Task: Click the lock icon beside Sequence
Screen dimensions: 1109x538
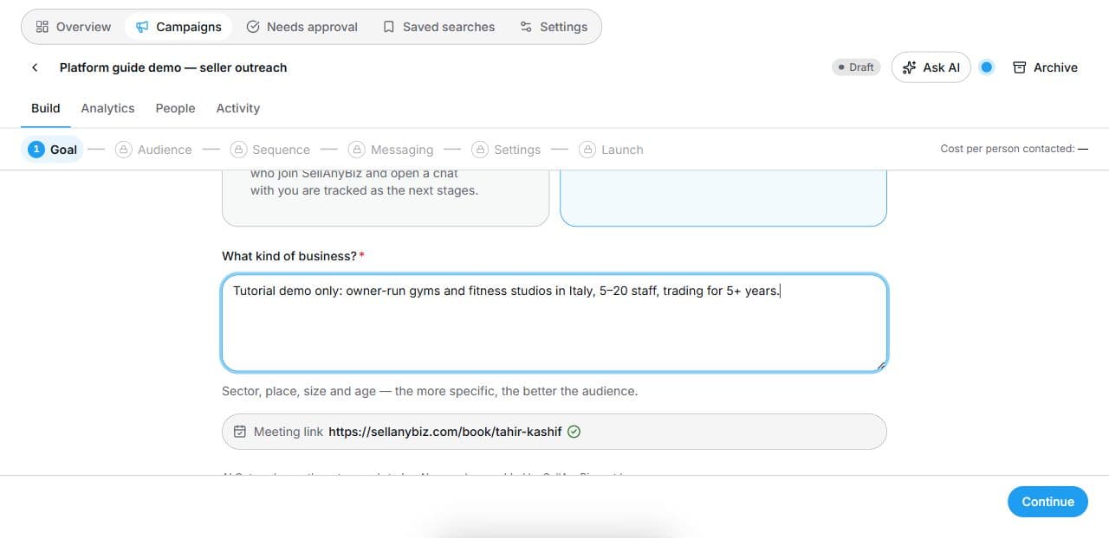Action: (x=238, y=150)
